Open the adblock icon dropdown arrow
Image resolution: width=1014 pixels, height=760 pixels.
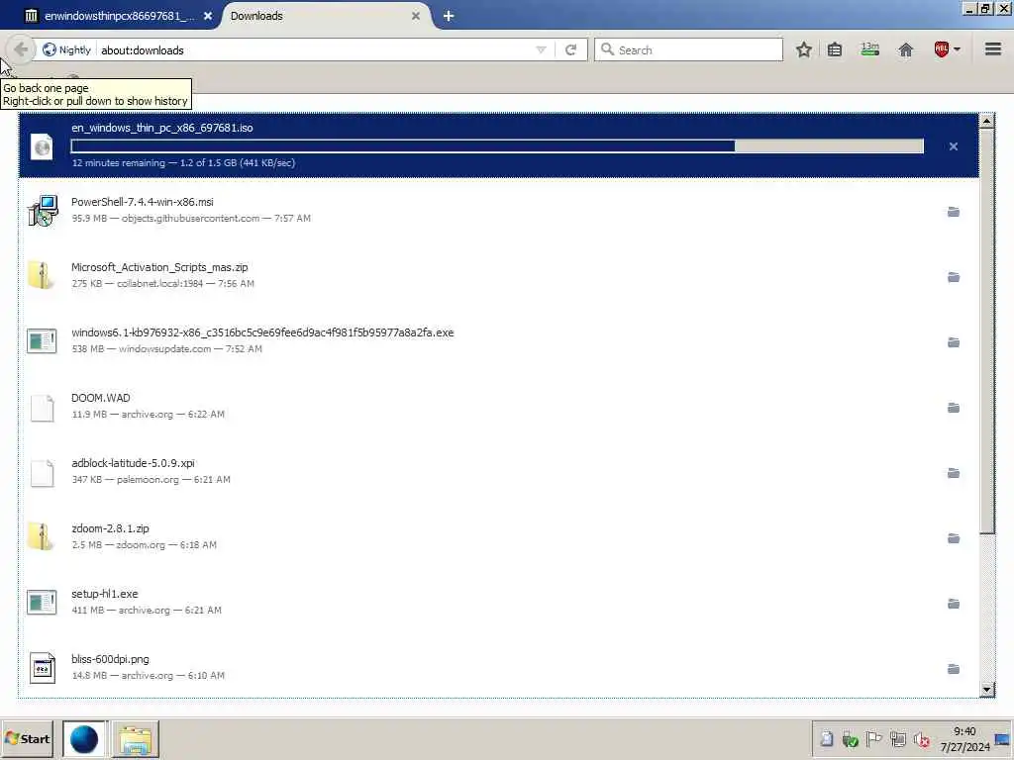(x=958, y=49)
